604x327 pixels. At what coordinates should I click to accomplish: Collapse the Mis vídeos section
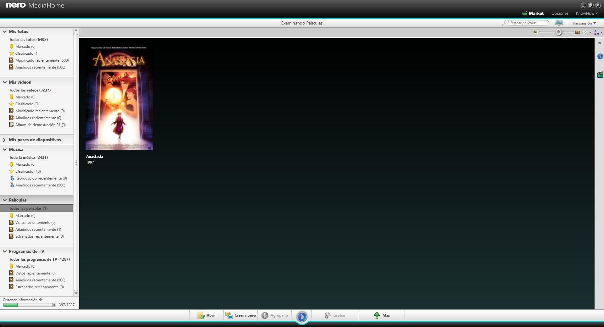pos(5,82)
